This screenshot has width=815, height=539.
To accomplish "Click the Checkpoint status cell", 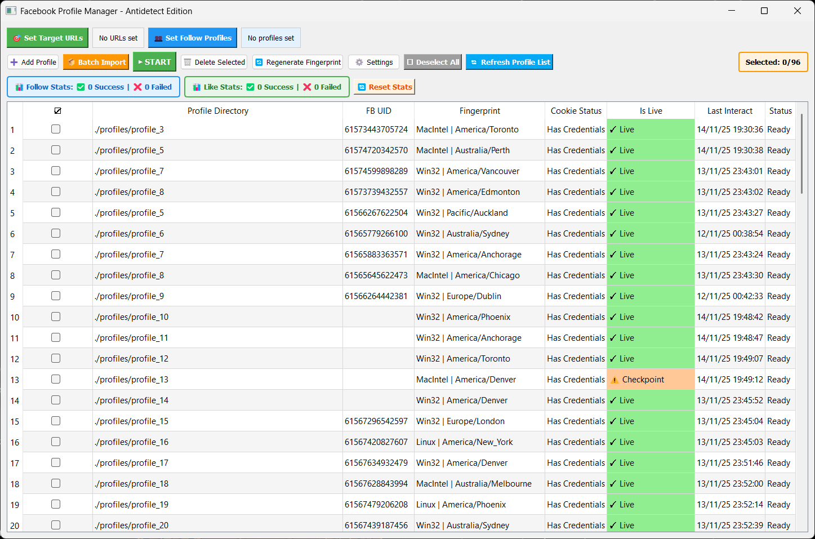I will 651,380.
